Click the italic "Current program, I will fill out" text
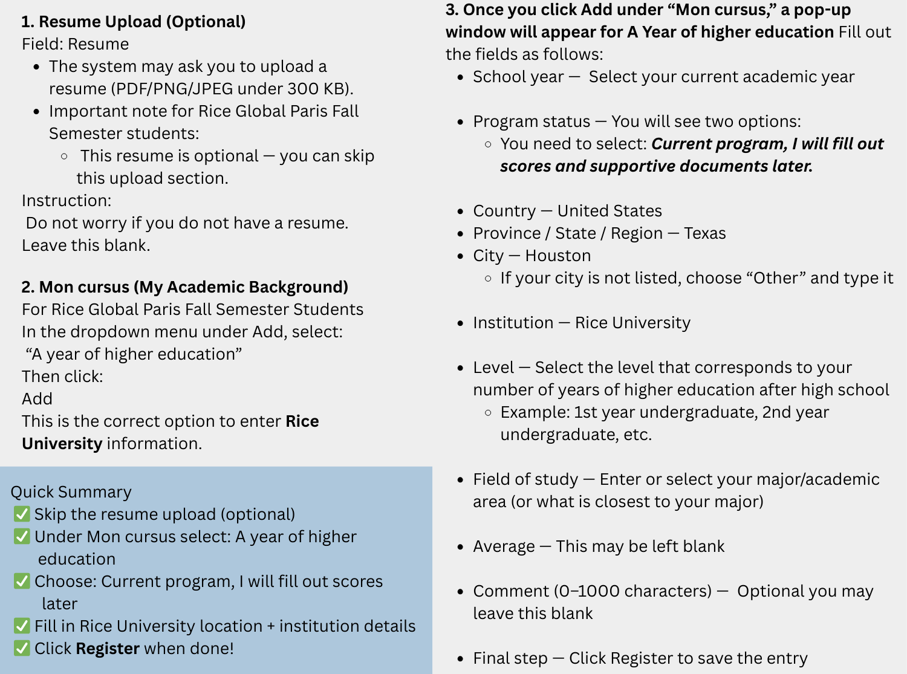The width and height of the screenshot is (907, 674). 767,144
